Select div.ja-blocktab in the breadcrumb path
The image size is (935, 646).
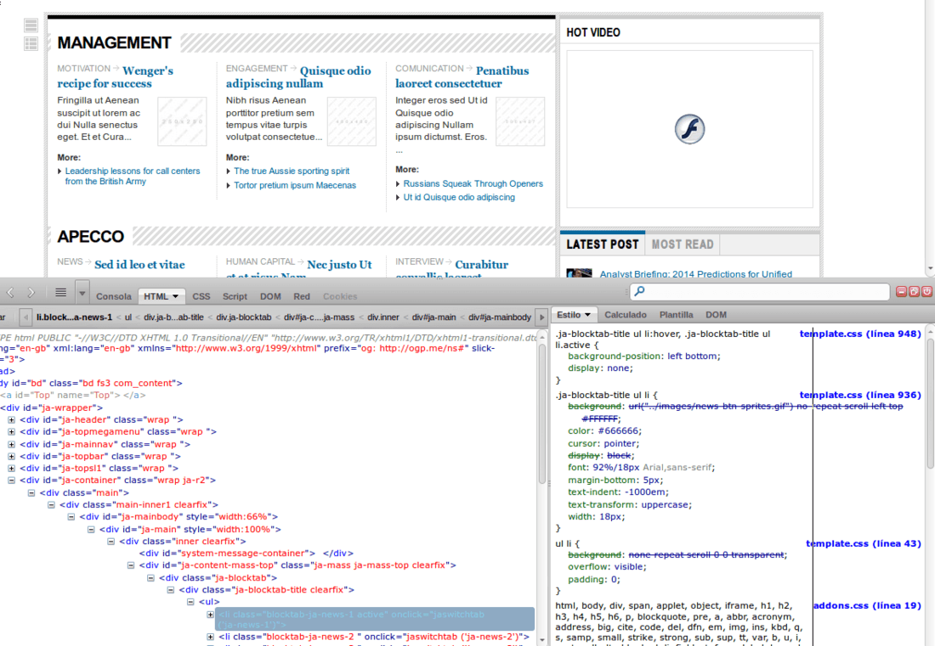(243, 317)
